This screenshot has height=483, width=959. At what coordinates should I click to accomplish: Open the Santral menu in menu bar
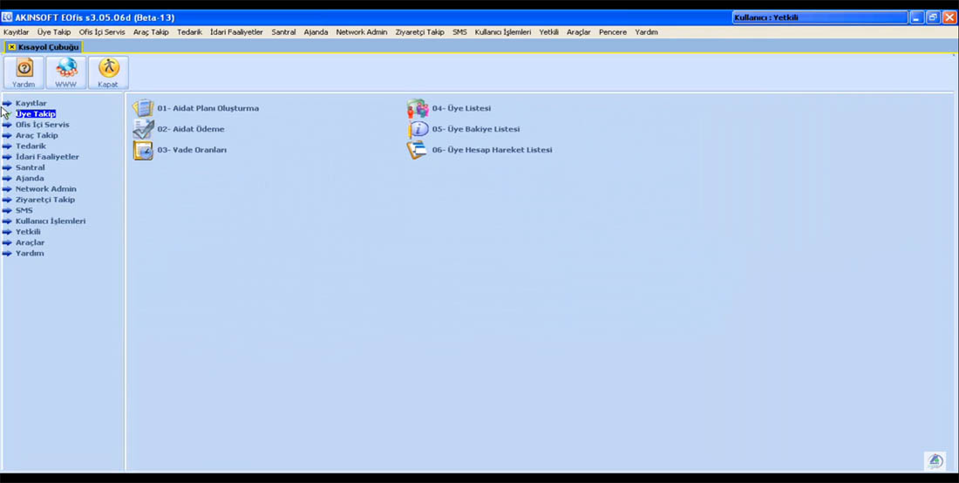pyautogui.click(x=284, y=32)
